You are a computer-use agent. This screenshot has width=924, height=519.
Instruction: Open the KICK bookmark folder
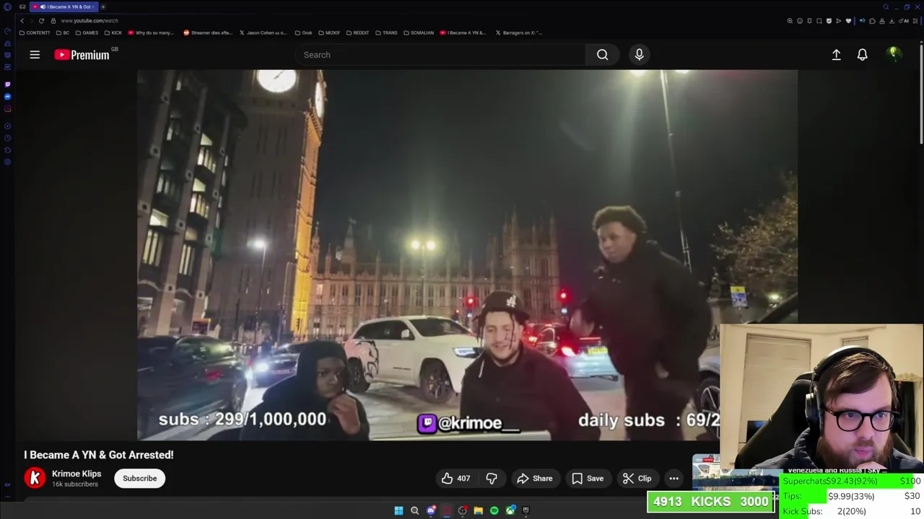(113, 32)
